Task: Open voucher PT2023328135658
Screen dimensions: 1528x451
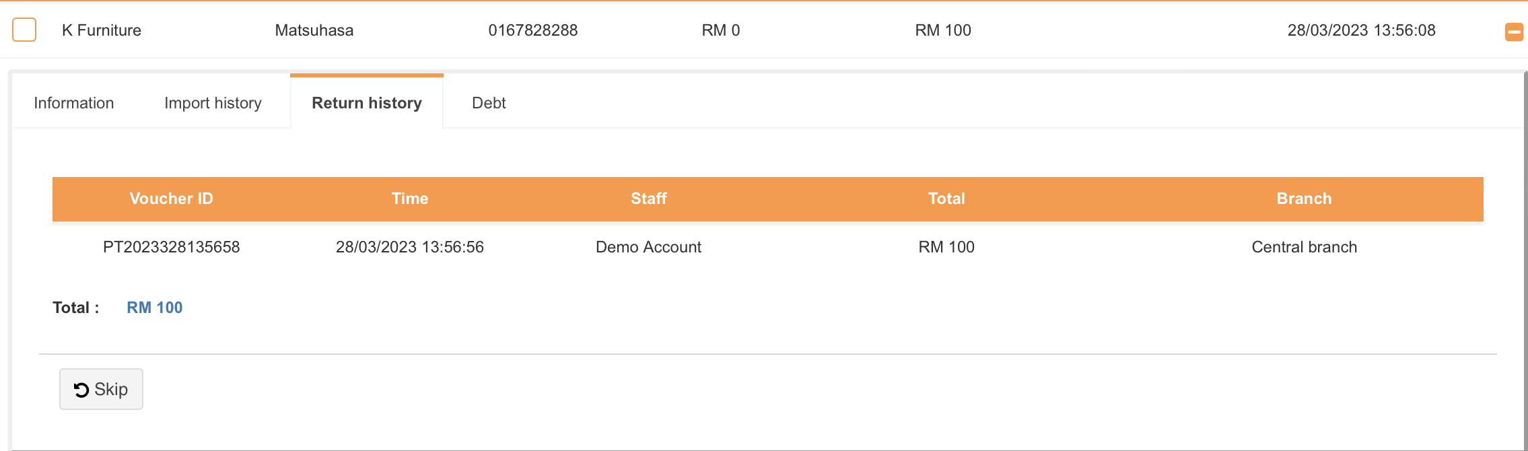Action: pyautogui.click(x=171, y=247)
